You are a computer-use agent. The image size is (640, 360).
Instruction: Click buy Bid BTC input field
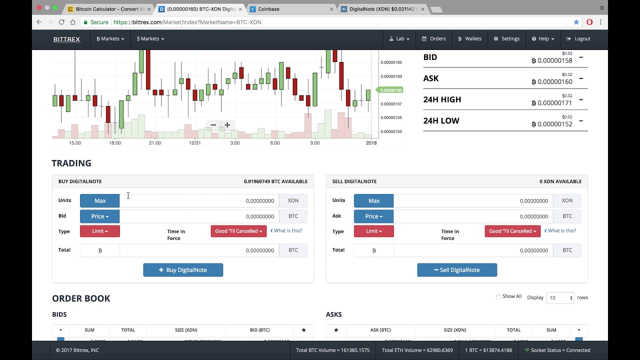pyautogui.click(x=199, y=216)
